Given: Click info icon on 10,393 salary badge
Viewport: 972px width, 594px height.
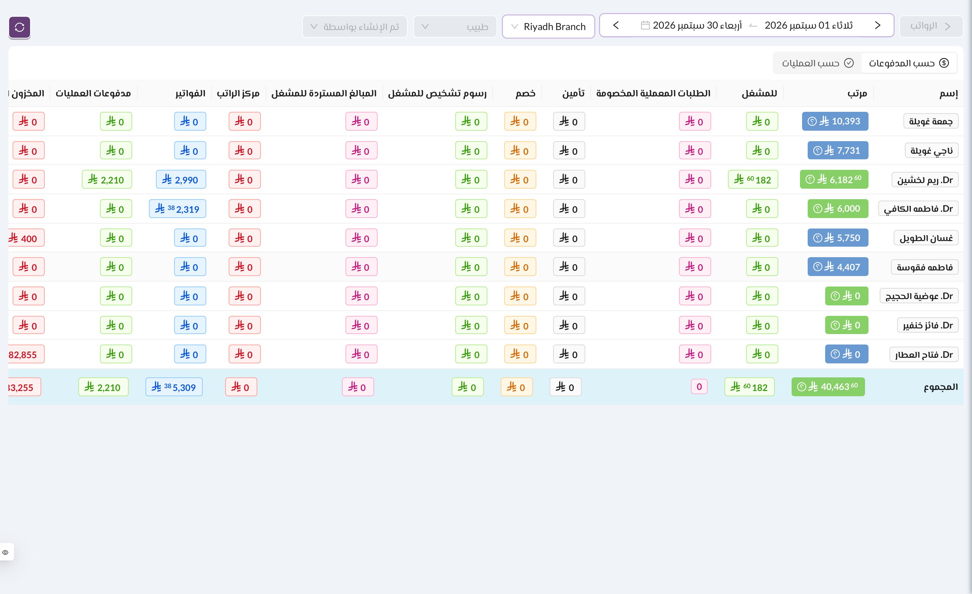Looking at the screenshot, I should pyautogui.click(x=812, y=121).
